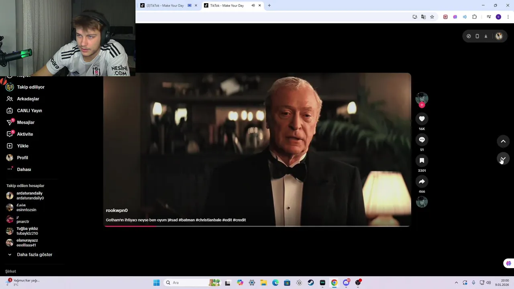Bookmark the video showing 3301 saves
Screen dimensions: 514x289
(422, 161)
